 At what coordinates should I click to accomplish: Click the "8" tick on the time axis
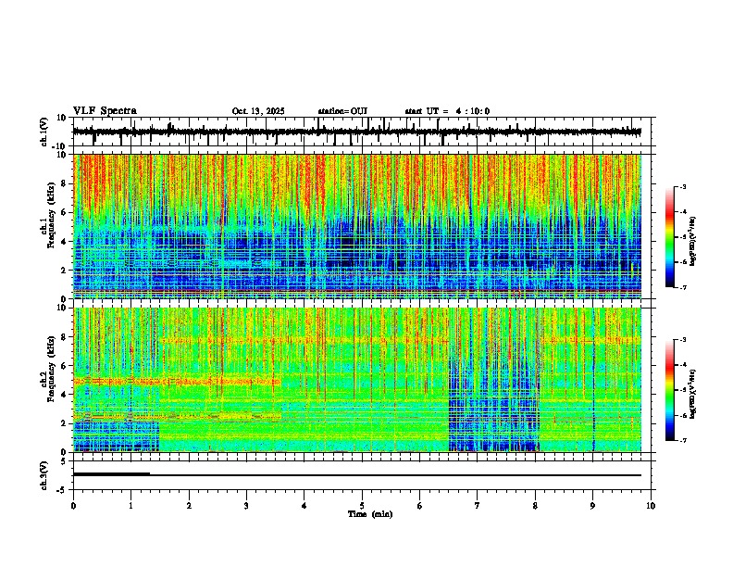(535, 506)
